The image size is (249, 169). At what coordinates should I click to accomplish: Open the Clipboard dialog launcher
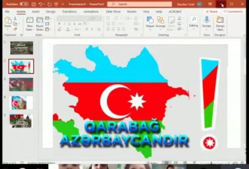(x=21, y=35)
